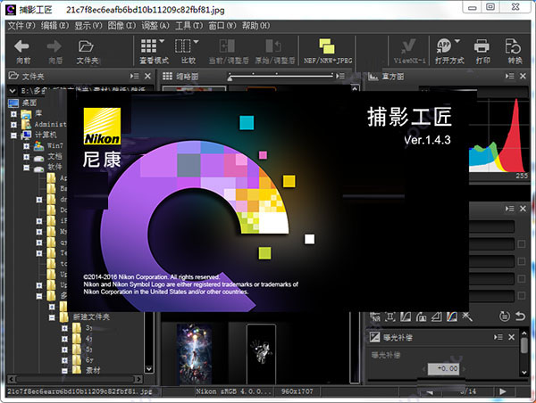Tick the fourth adjustment checkbox

click(522, 295)
